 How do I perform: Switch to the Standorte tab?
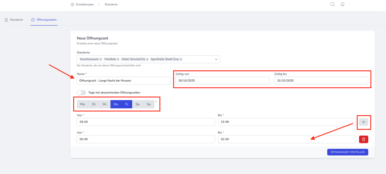(14, 20)
